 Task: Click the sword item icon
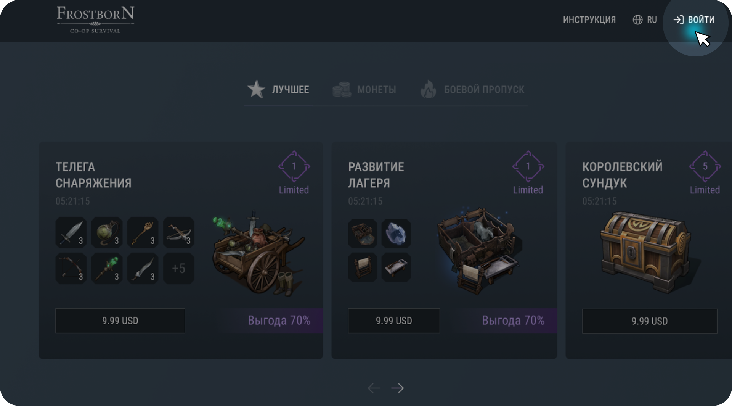click(x=71, y=232)
